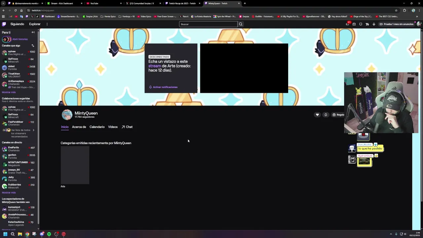Viewport: 423px width, 238px height.
Task: Open Chrome extensions puzzle icon
Action: click(x=404, y=10)
